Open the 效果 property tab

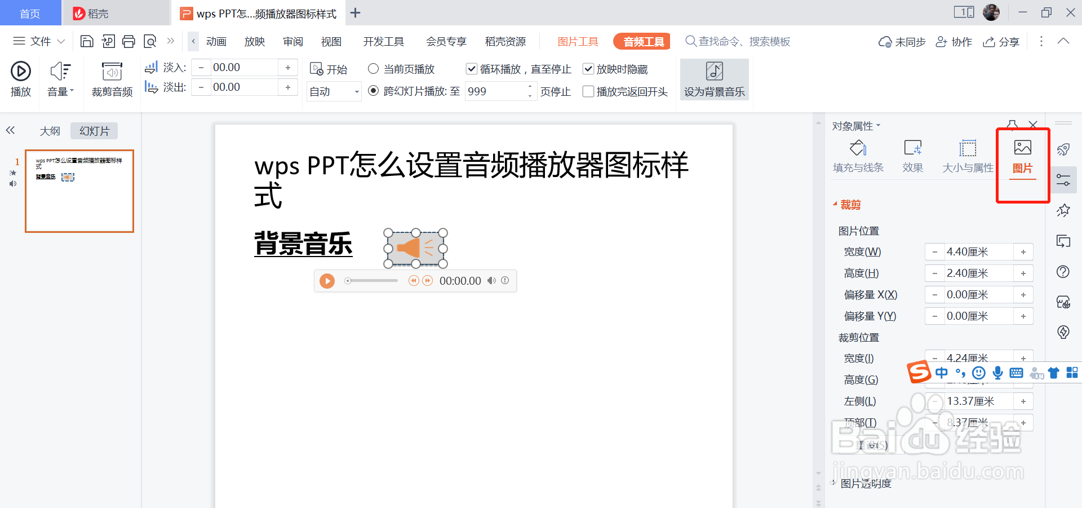[912, 156]
